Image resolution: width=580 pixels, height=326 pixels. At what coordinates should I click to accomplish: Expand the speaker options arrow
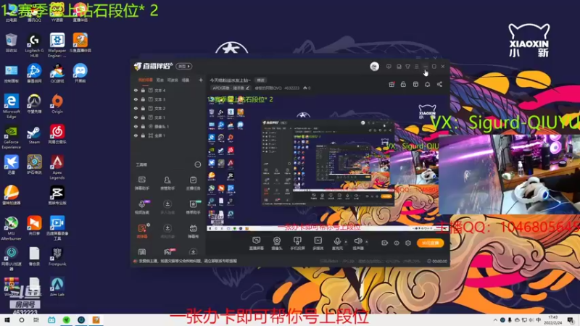click(x=367, y=242)
